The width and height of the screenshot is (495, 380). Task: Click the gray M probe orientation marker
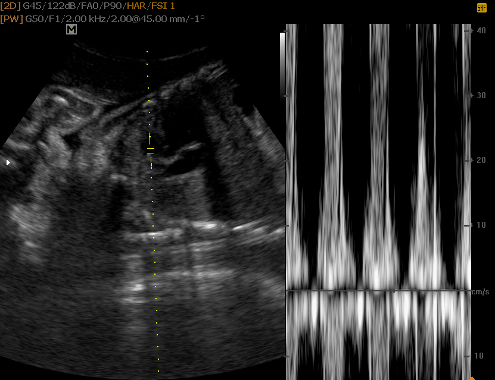click(71, 29)
